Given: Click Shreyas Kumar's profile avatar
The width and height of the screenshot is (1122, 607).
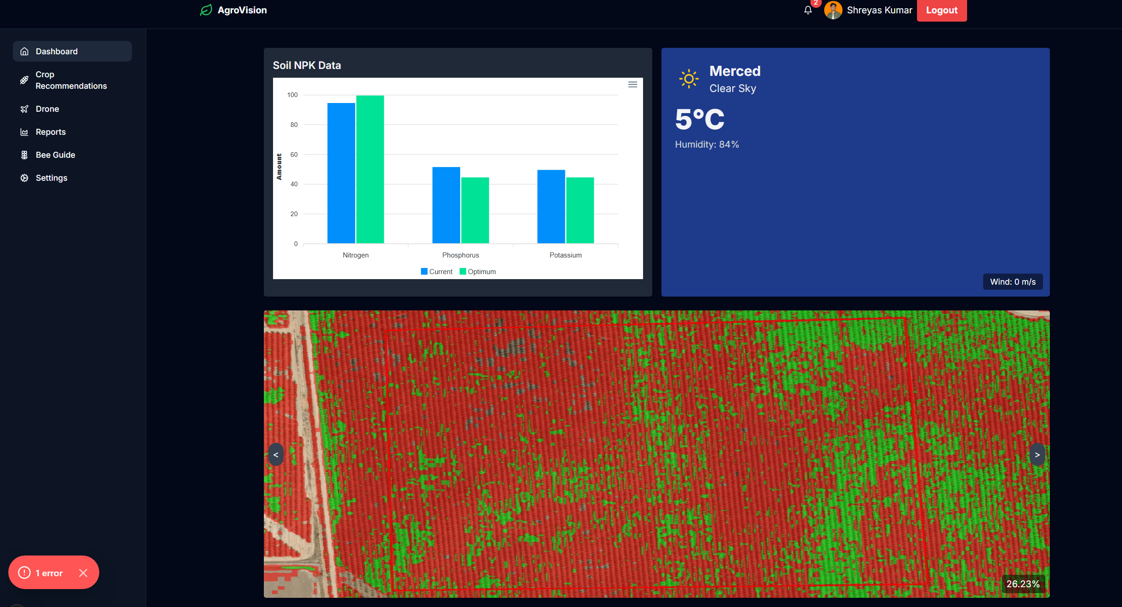Looking at the screenshot, I should [x=833, y=10].
